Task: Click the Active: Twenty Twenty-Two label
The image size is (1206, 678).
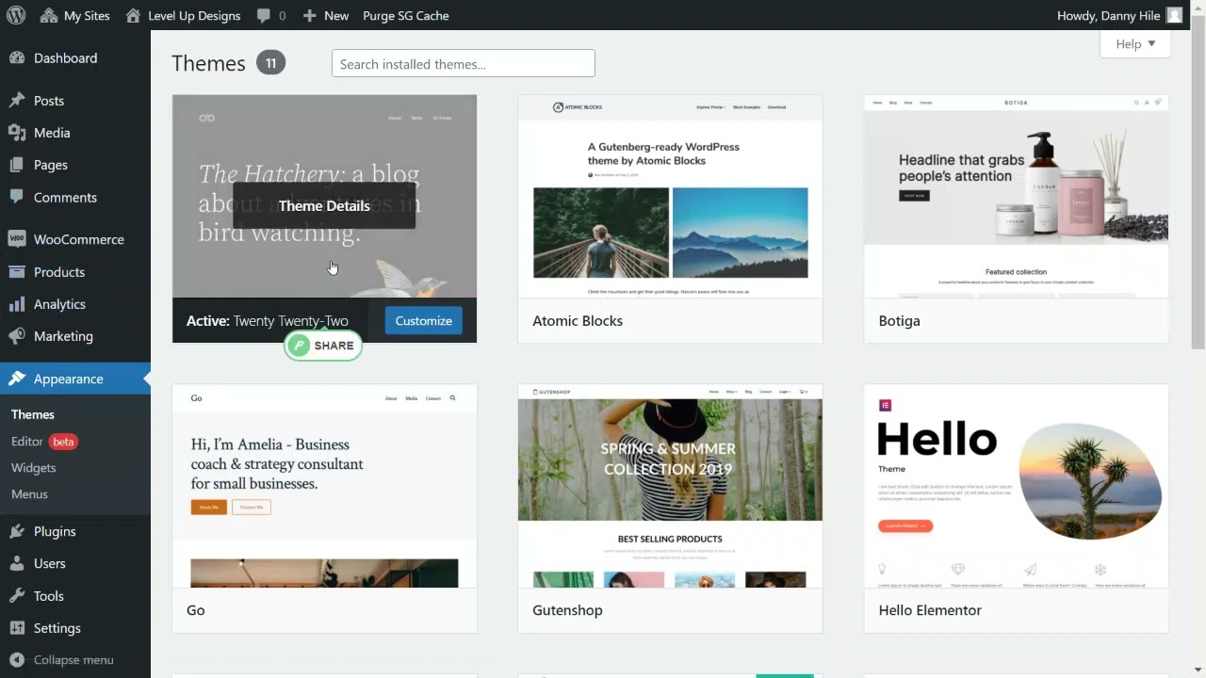Action: (268, 321)
